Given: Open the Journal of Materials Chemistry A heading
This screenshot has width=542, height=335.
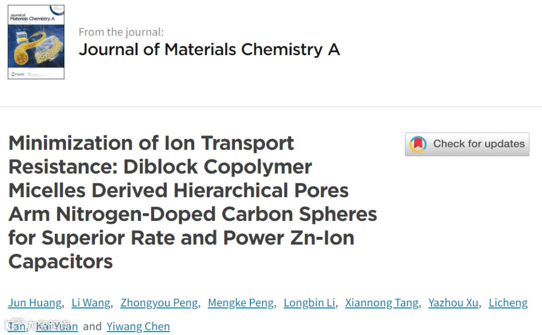Looking at the screenshot, I should [x=209, y=50].
